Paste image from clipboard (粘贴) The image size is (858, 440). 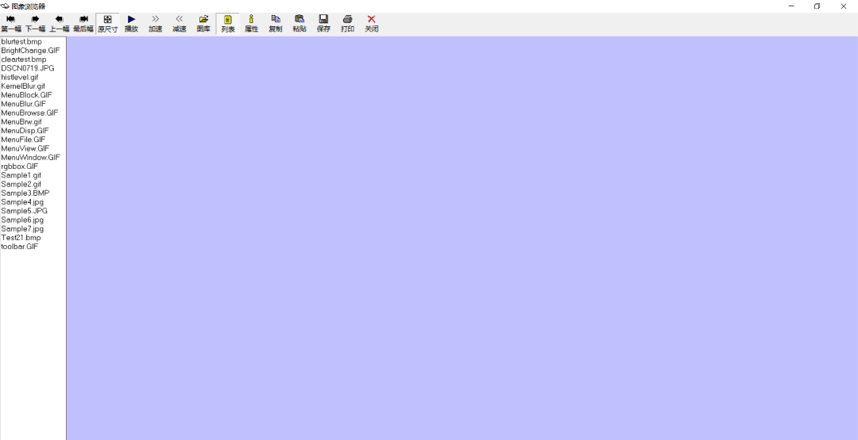(x=299, y=23)
